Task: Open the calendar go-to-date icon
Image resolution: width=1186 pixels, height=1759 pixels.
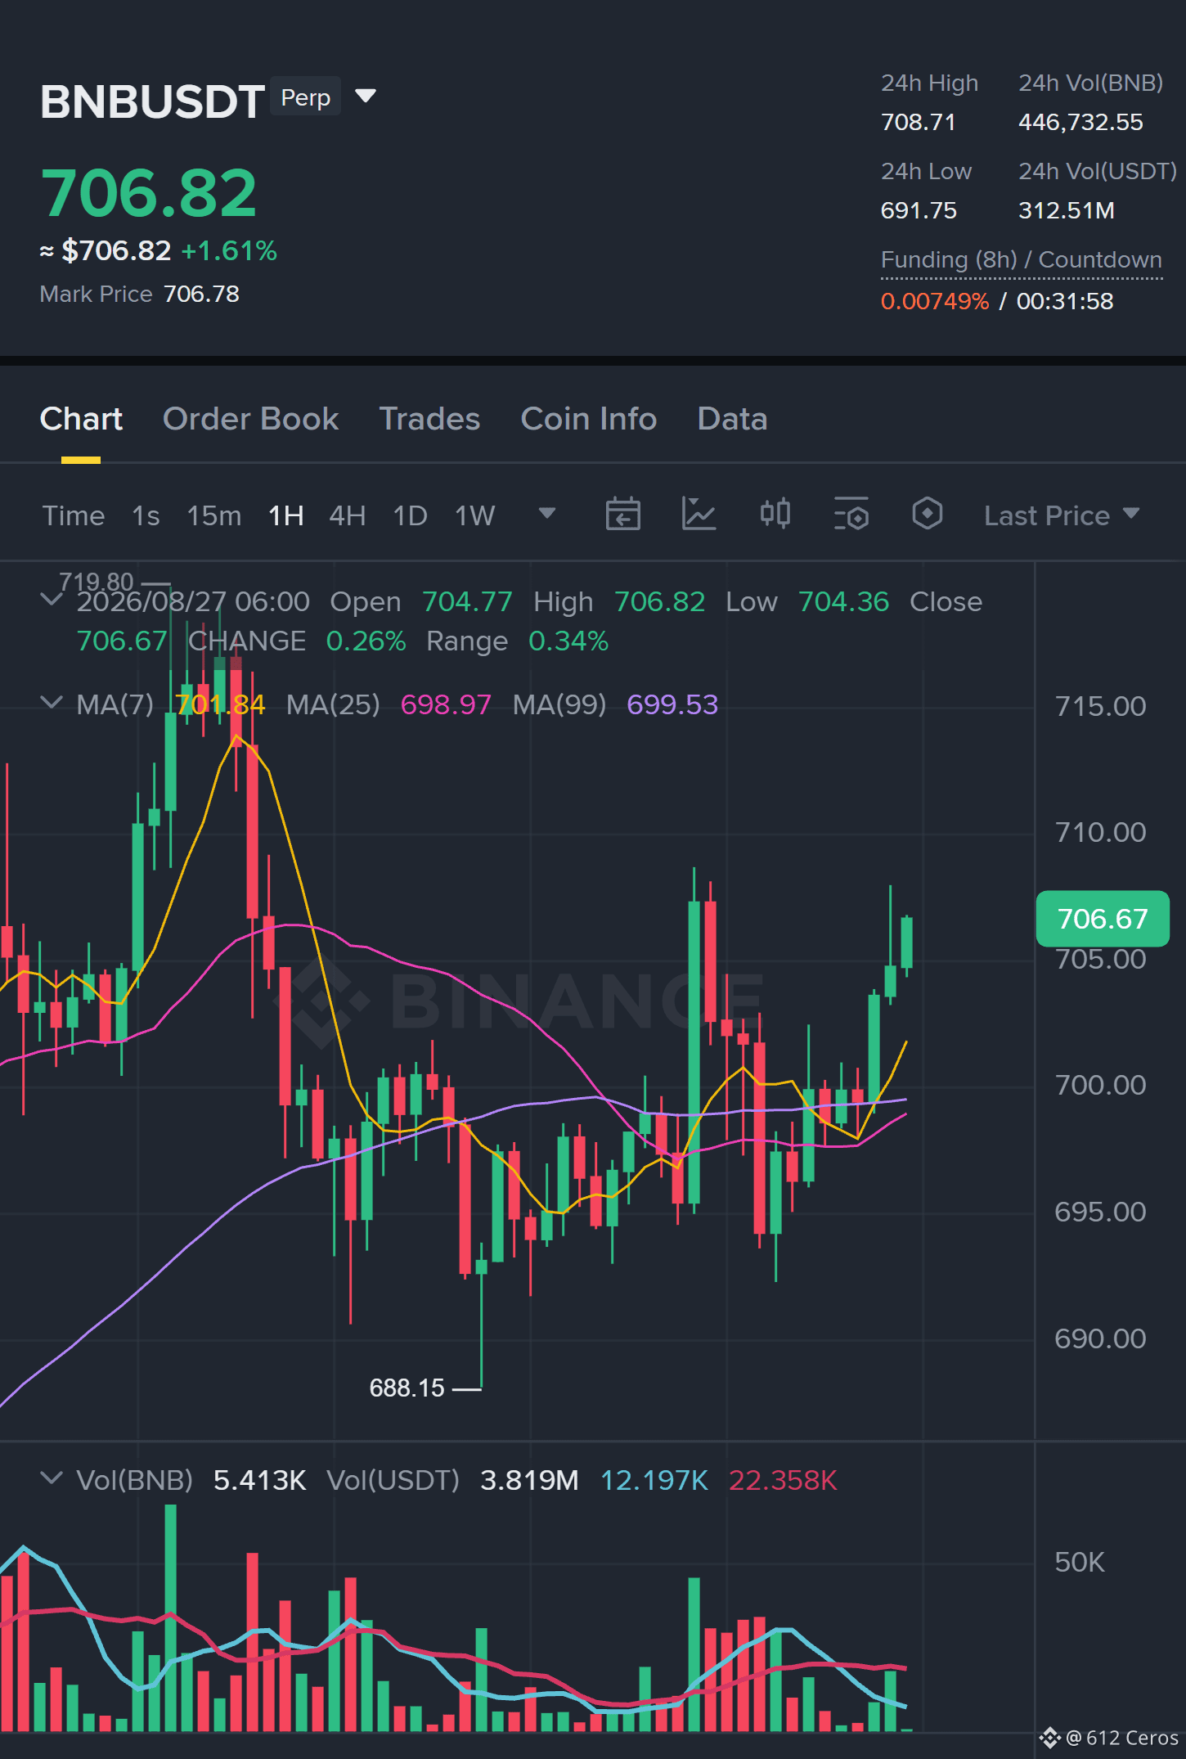Action: (x=622, y=515)
